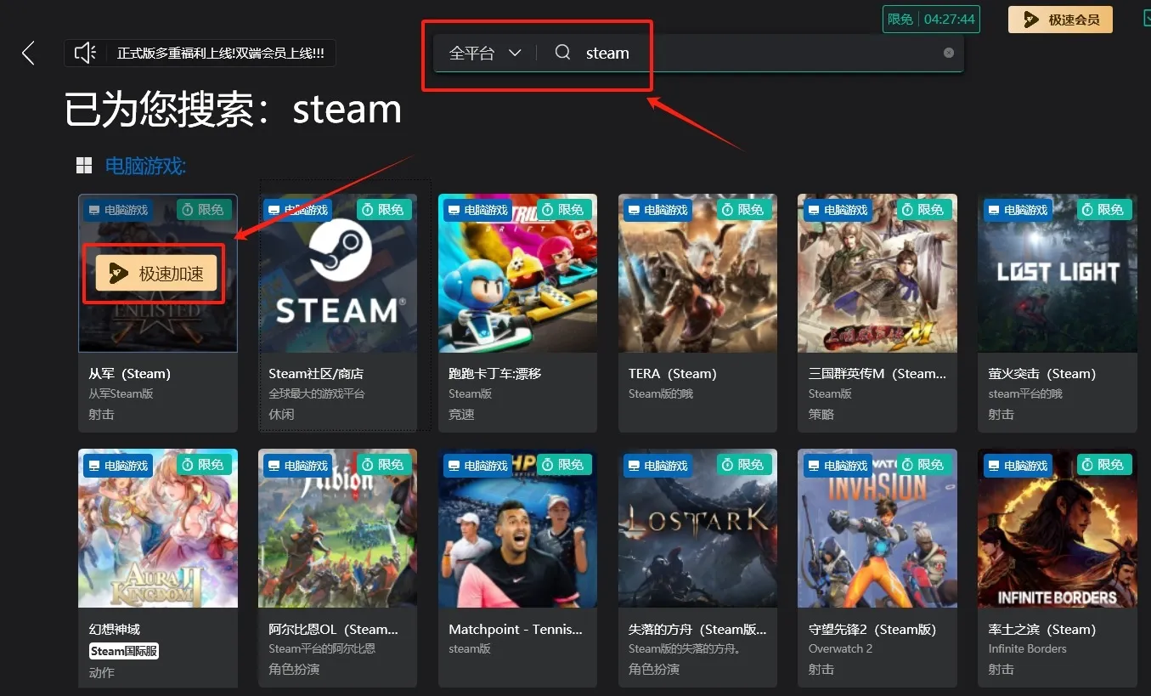
Task: Click the Steam国际服 label under 幻想神域
Action: click(124, 651)
